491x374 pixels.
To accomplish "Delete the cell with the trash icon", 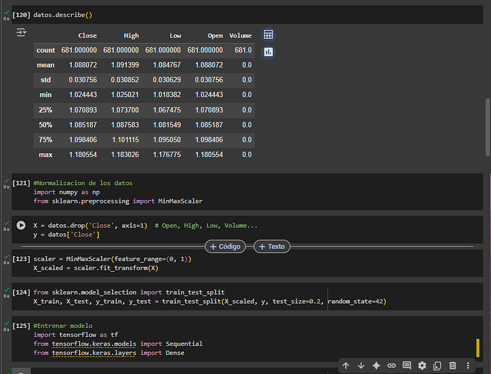I will tap(453, 365).
